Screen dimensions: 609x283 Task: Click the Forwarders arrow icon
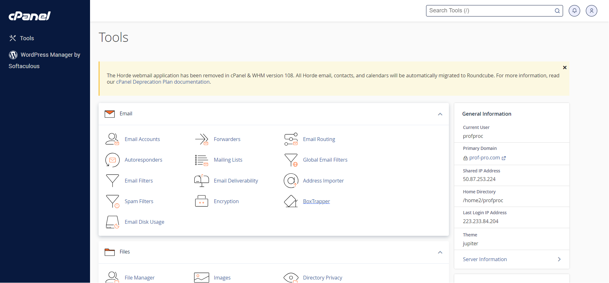(202, 139)
